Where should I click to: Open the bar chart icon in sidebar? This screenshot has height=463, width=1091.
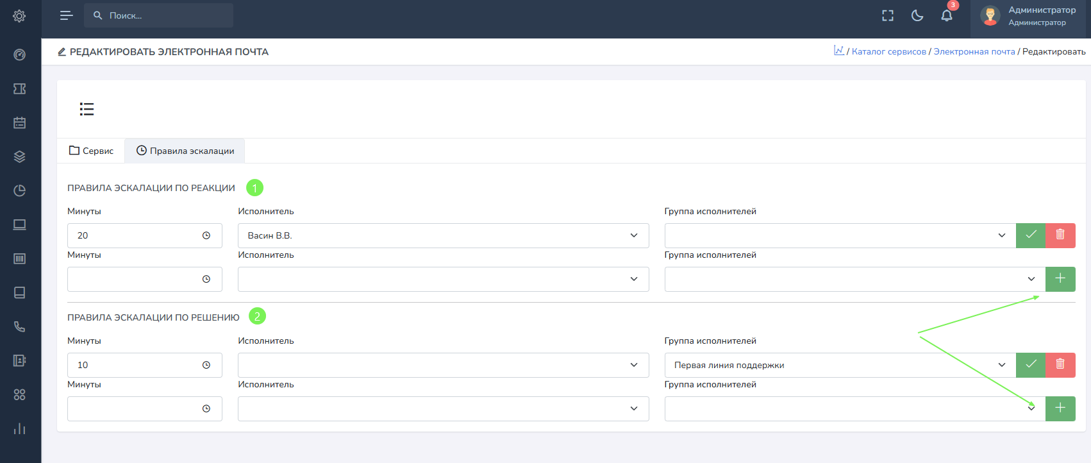19,428
